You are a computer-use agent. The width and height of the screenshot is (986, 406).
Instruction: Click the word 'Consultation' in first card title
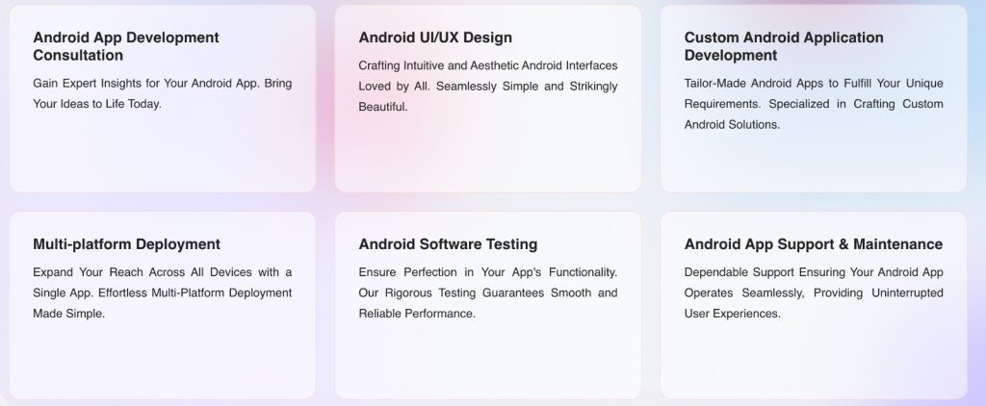click(x=78, y=55)
